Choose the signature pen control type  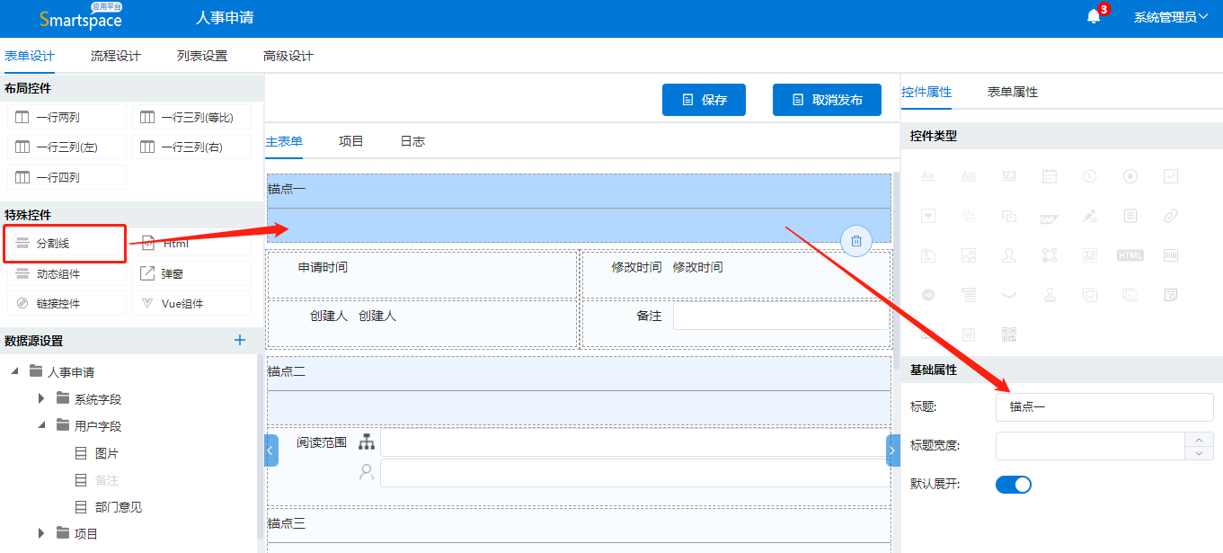(x=1089, y=216)
